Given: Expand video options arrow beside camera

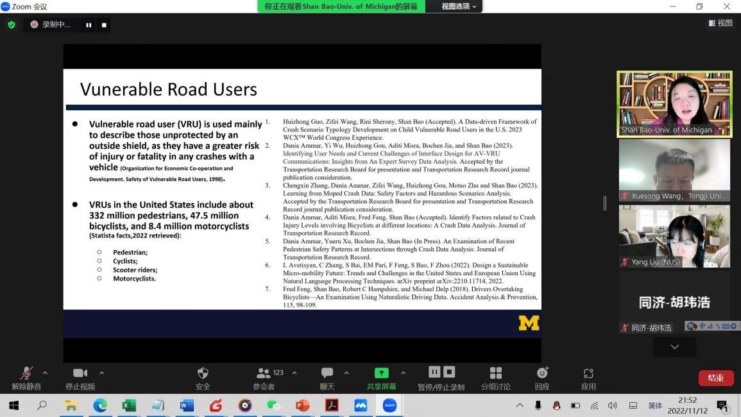Looking at the screenshot, I should tap(101, 373).
